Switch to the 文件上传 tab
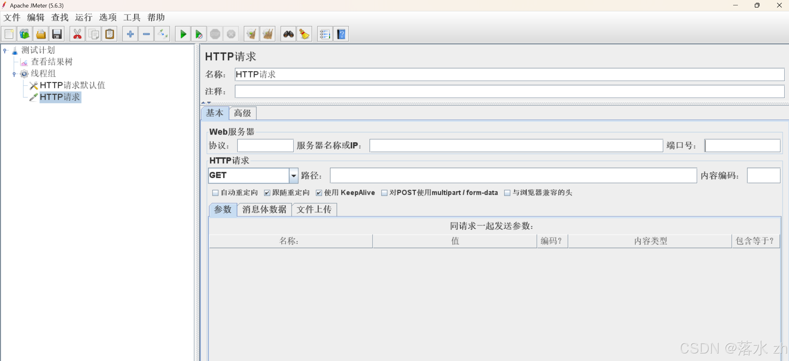Screen dimensions: 789x361 click(x=314, y=210)
